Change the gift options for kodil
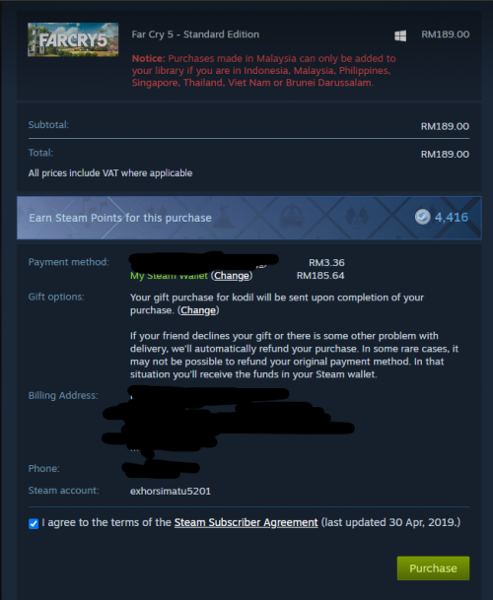 [198, 310]
